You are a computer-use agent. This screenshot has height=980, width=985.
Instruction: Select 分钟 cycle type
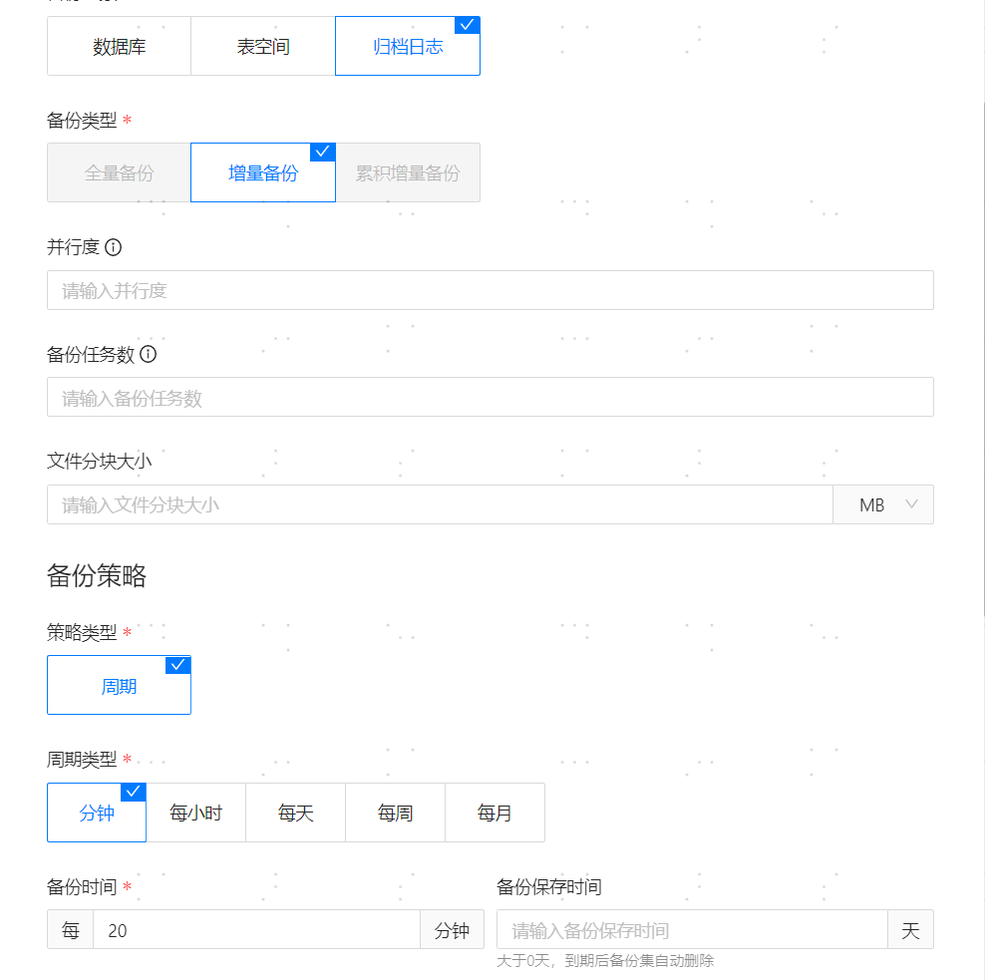[x=97, y=814]
